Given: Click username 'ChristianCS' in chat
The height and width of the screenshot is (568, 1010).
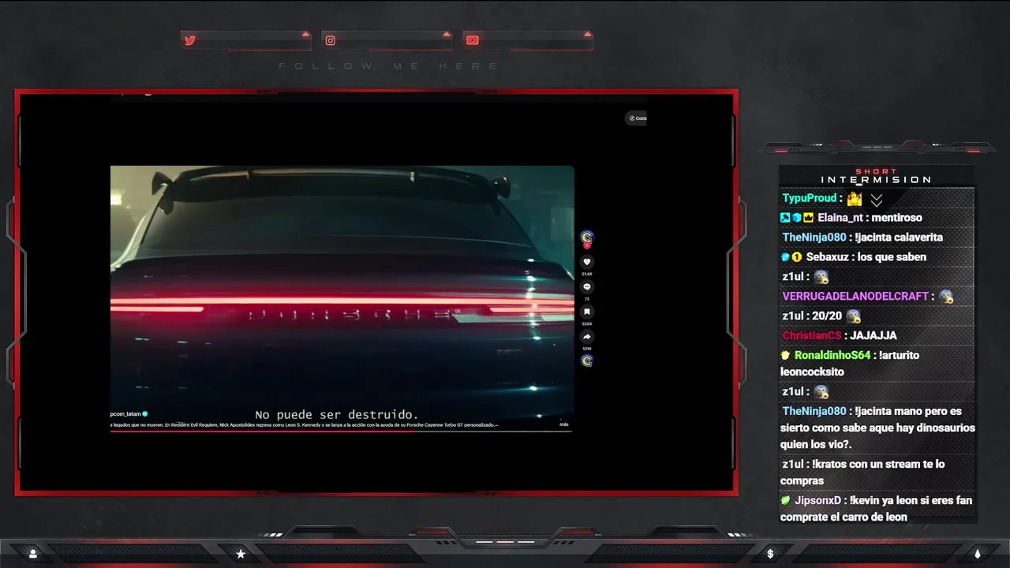Looking at the screenshot, I should (x=812, y=336).
